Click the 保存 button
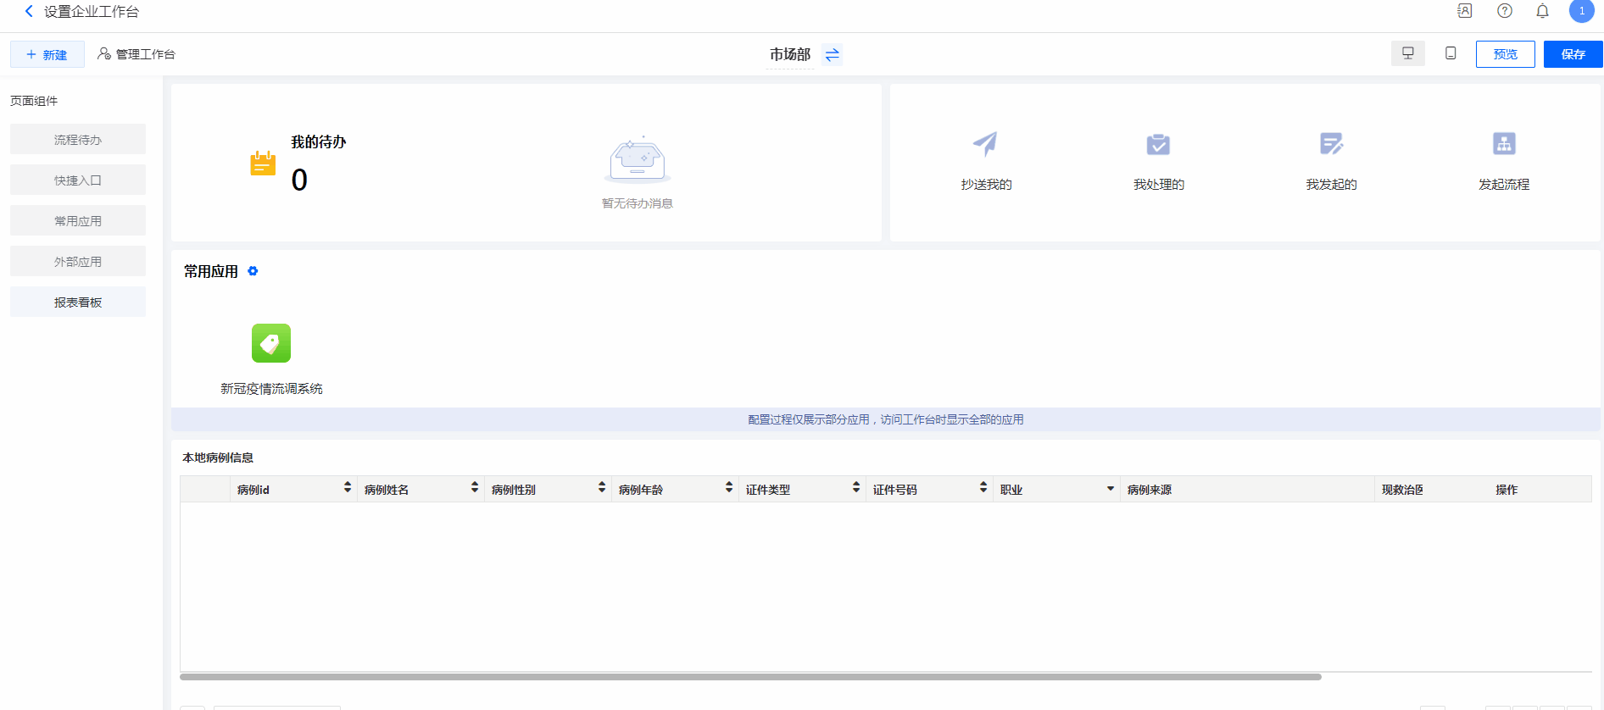The height and width of the screenshot is (710, 1604). (x=1573, y=54)
